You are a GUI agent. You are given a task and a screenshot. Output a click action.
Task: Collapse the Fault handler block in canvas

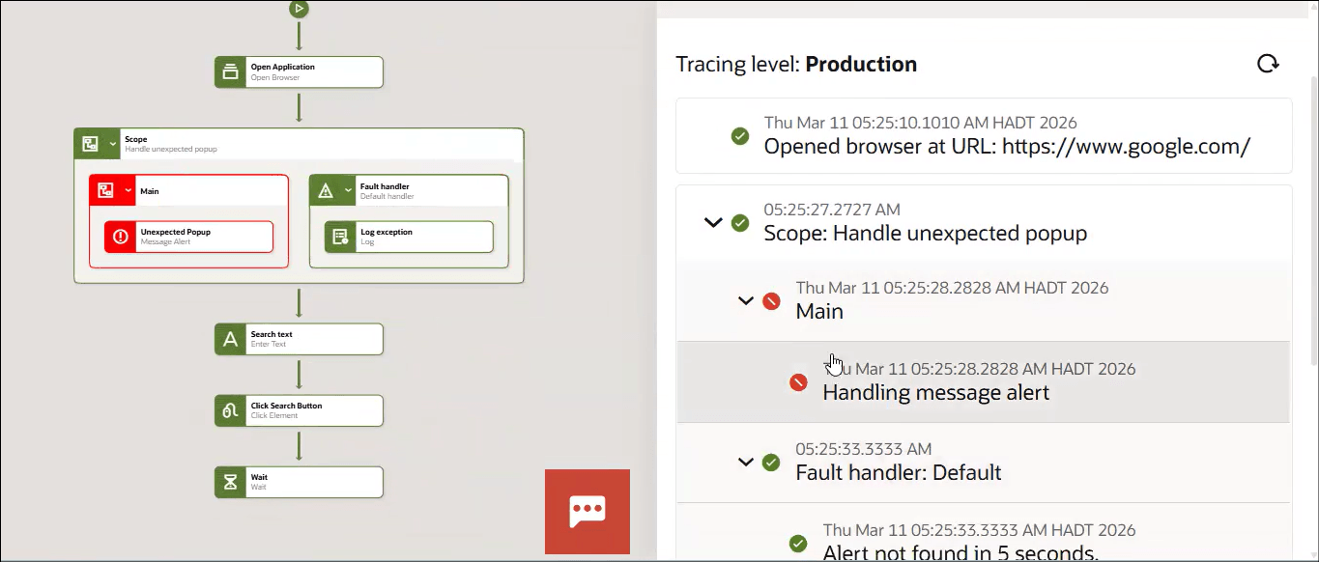349,190
